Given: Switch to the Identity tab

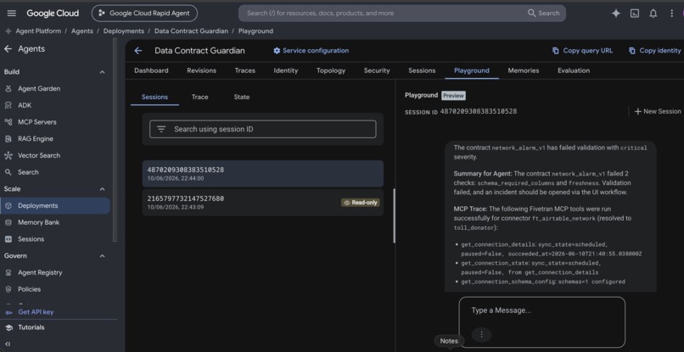Looking at the screenshot, I should (x=286, y=70).
